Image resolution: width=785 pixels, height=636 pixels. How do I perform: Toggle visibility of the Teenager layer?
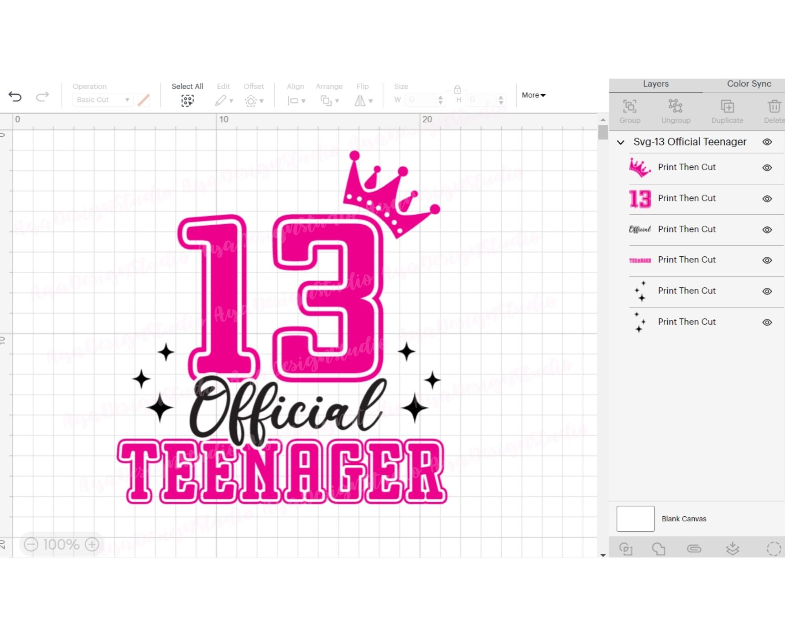coord(767,260)
